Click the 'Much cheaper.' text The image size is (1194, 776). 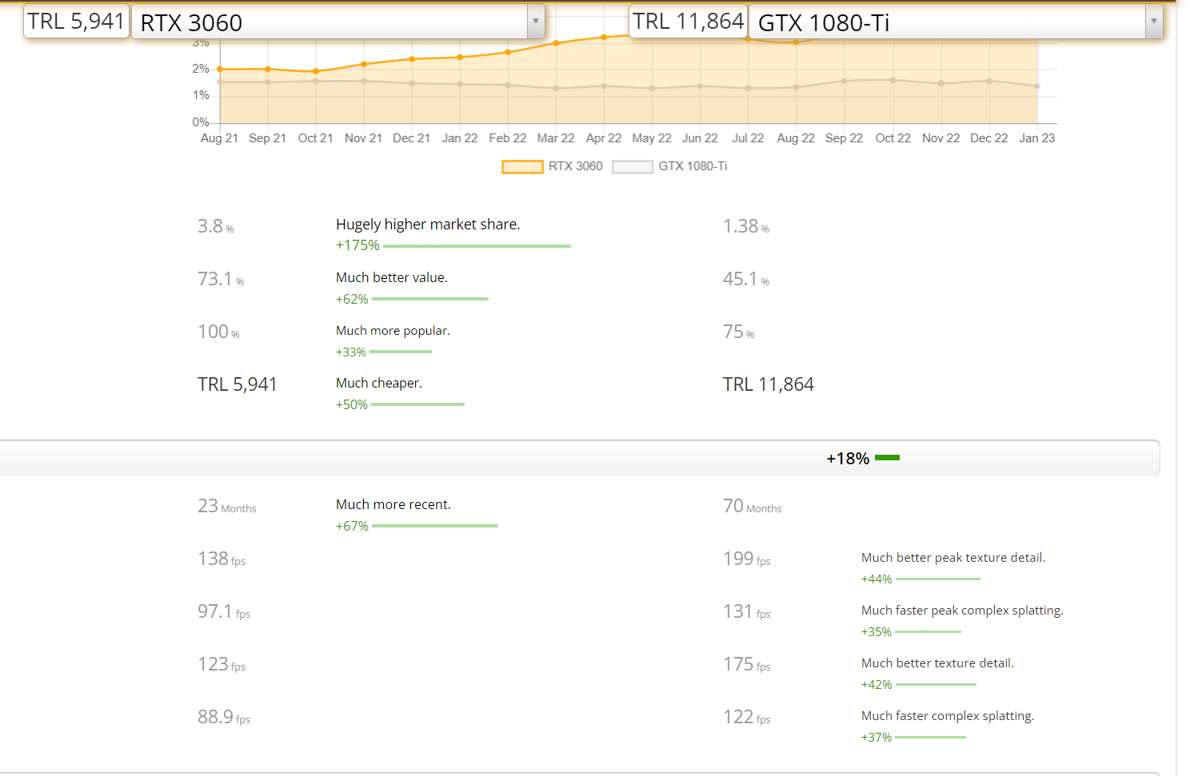[379, 384]
